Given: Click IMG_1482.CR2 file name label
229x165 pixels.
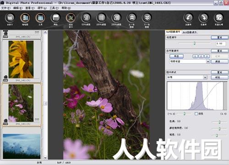Looking at the screenshot, I should pyautogui.click(x=23, y=80).
